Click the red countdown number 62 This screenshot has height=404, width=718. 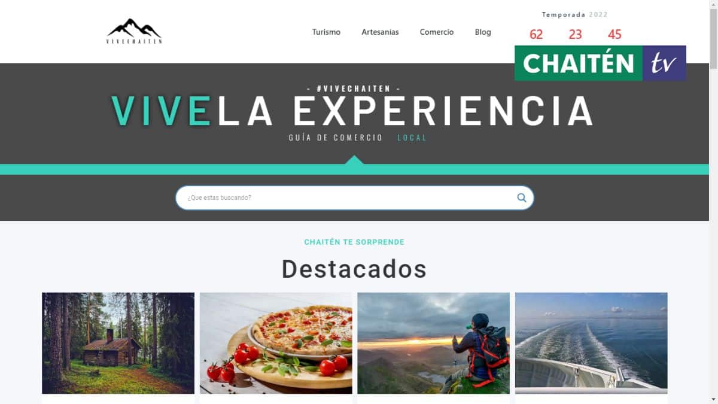(536, 35)
